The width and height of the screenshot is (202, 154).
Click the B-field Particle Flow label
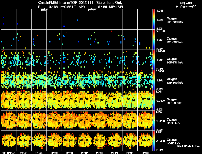click(189, 146)
